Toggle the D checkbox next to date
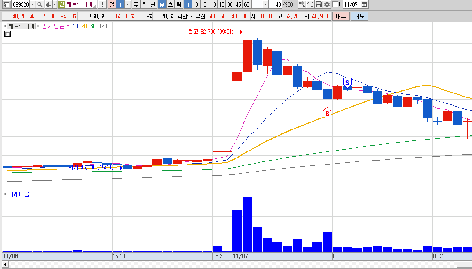Image resolution: width=472 pixels, height=269 pixels. point(335,4)
